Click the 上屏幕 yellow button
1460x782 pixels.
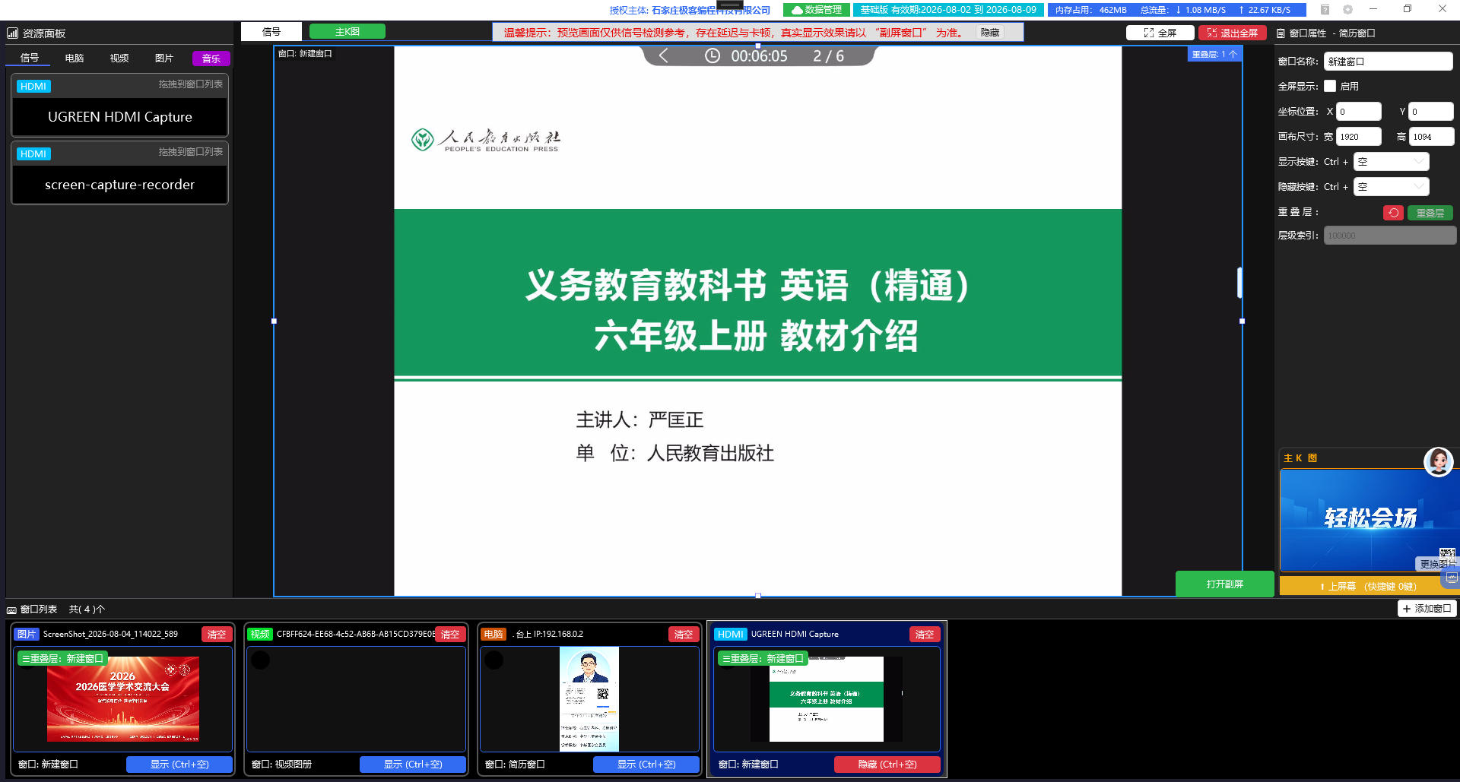coord(1368,586)
